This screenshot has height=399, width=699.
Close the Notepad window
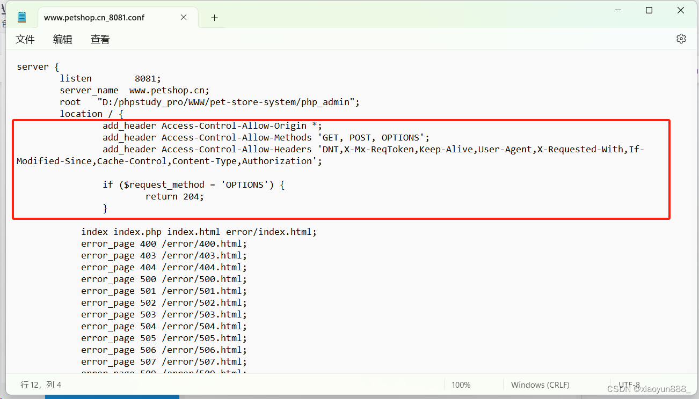(x=681, y=10)
